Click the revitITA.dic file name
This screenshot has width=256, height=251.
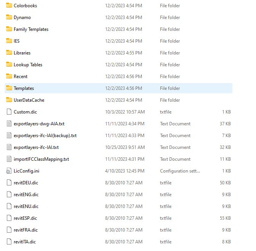(x=25, y=242)
